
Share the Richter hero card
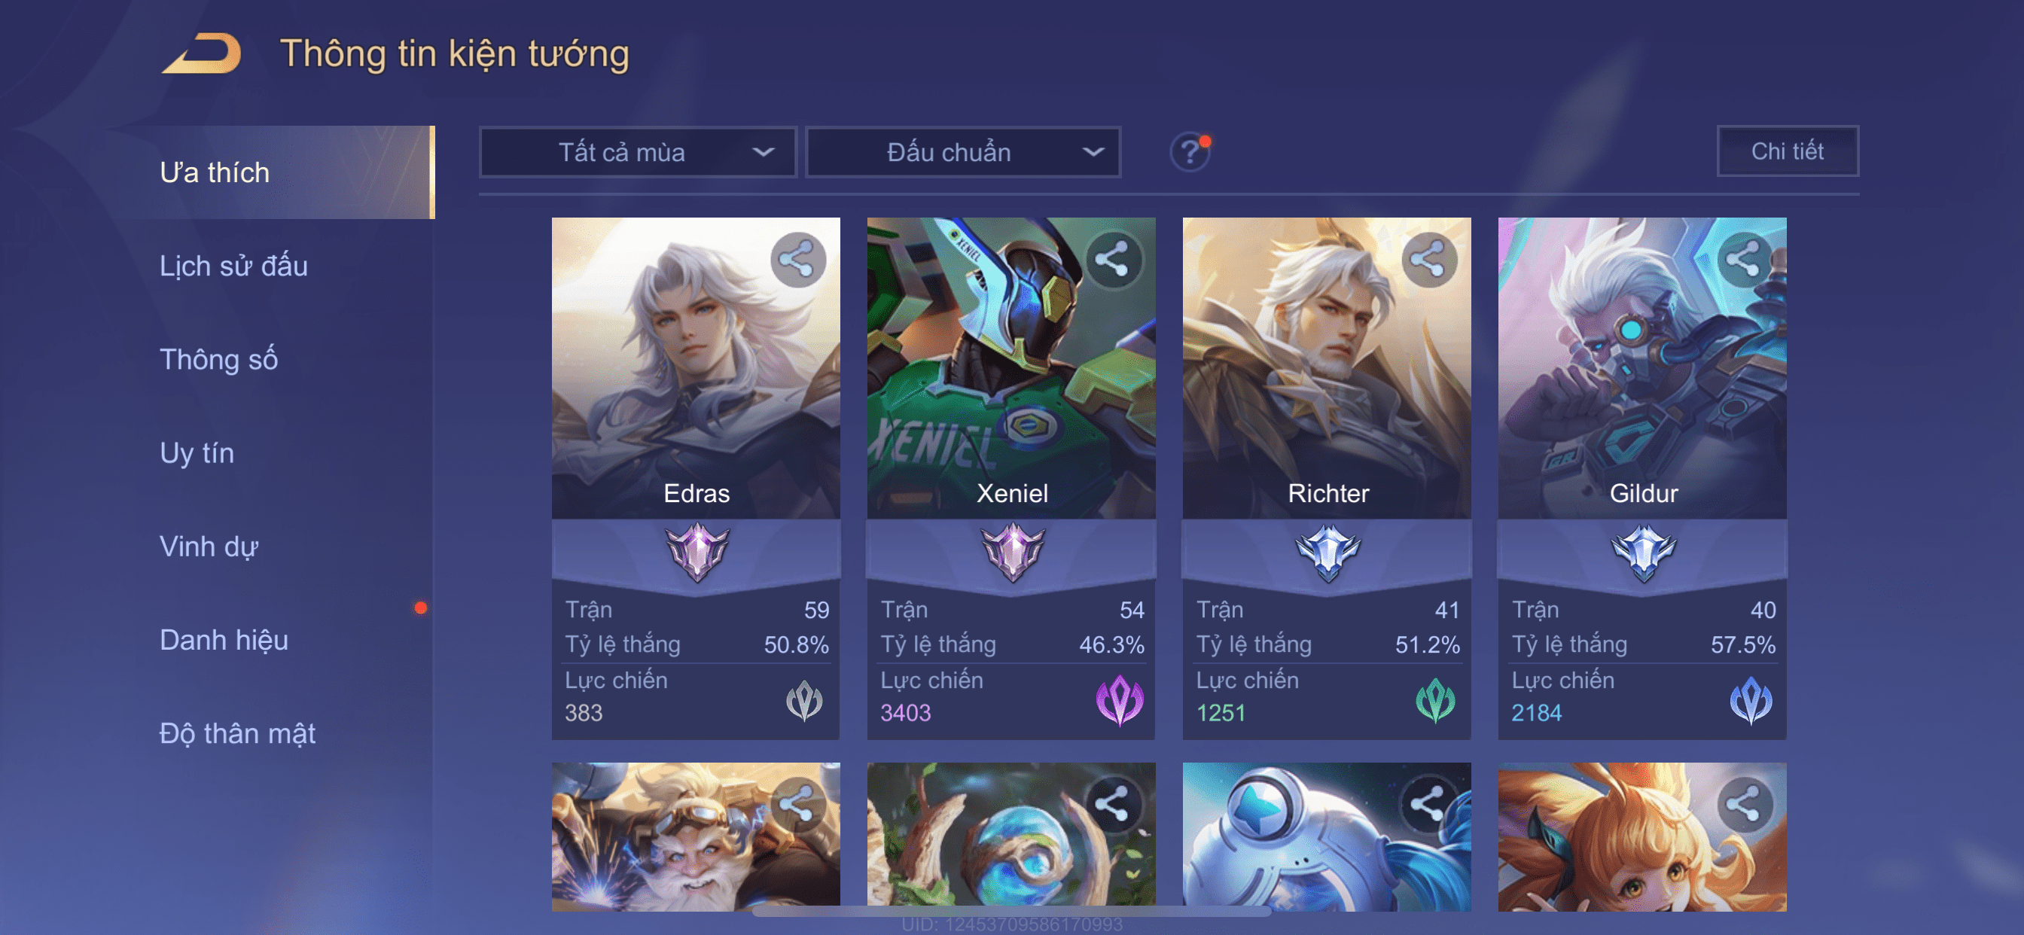pyautogui.click(x=1428, y=259)
